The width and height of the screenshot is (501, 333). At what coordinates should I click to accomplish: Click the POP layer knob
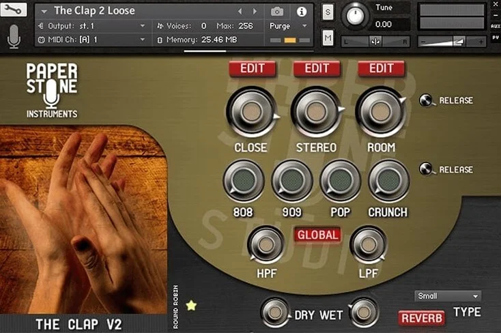tap(341, 181)
